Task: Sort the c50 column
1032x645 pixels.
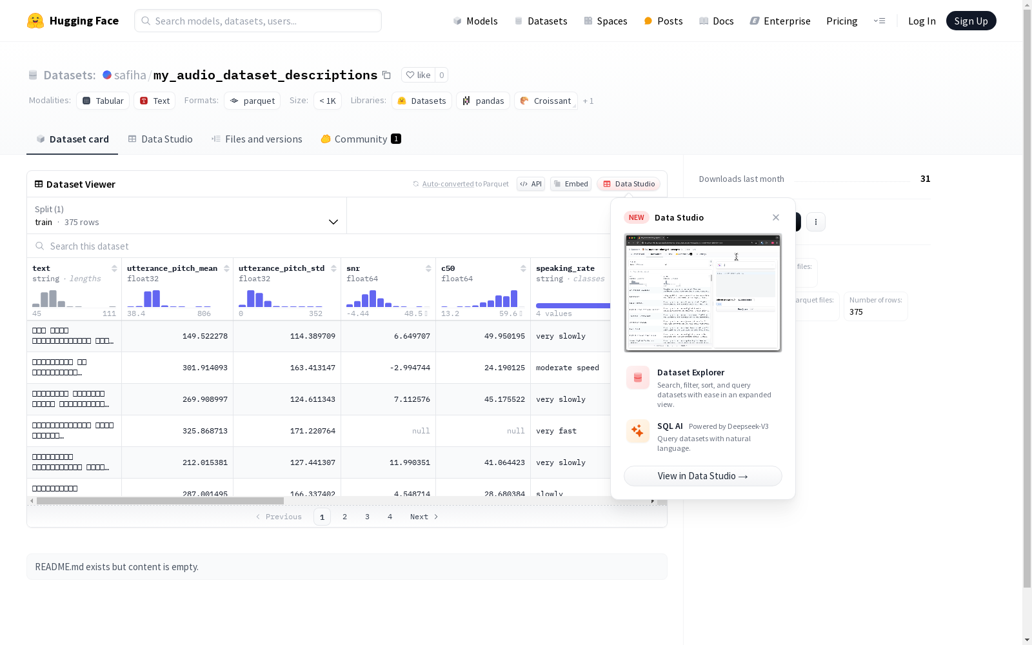Action: point(523,268)
